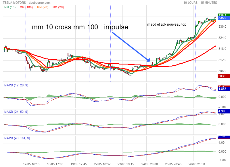Screen dimensions: 230x167
Task: Click the MACD (12, 26, 9) indicator label
Action: 16,85
